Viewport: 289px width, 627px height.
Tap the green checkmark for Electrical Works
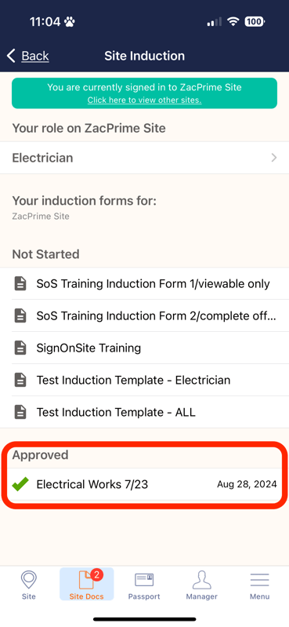[x=20, y=484]
